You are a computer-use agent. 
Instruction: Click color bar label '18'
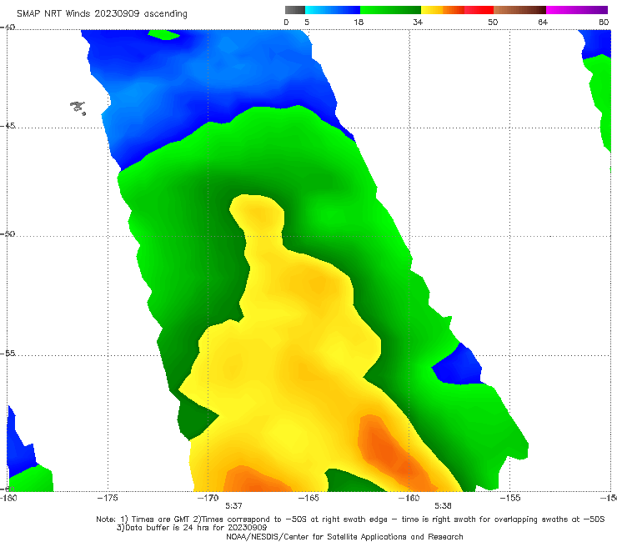[359, 23]
